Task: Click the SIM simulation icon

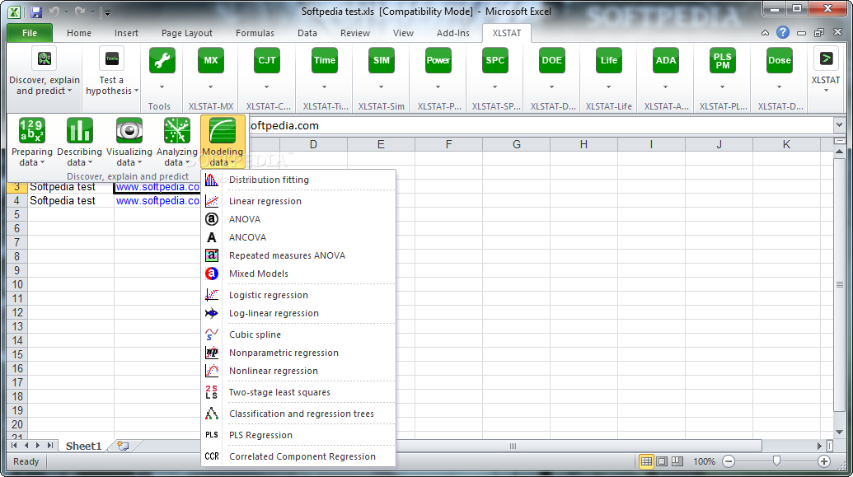Action: 382,60
